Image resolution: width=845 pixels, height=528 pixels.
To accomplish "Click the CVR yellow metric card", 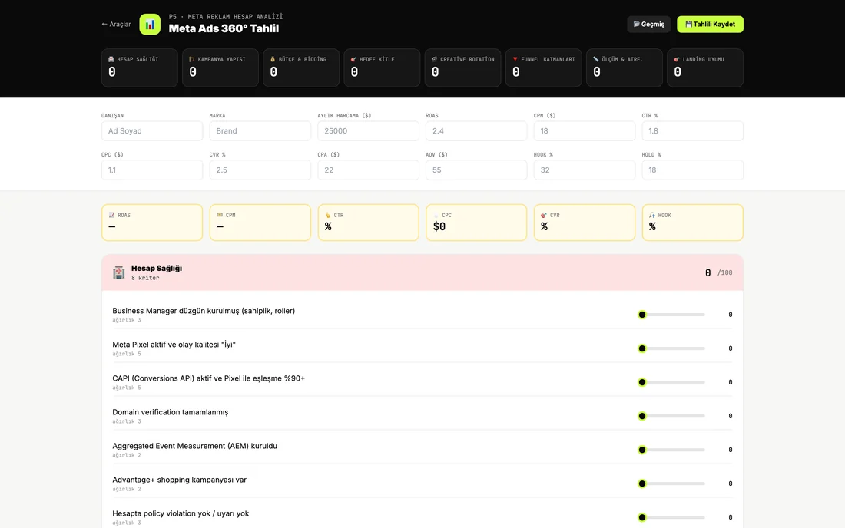I will pos(584,223).
